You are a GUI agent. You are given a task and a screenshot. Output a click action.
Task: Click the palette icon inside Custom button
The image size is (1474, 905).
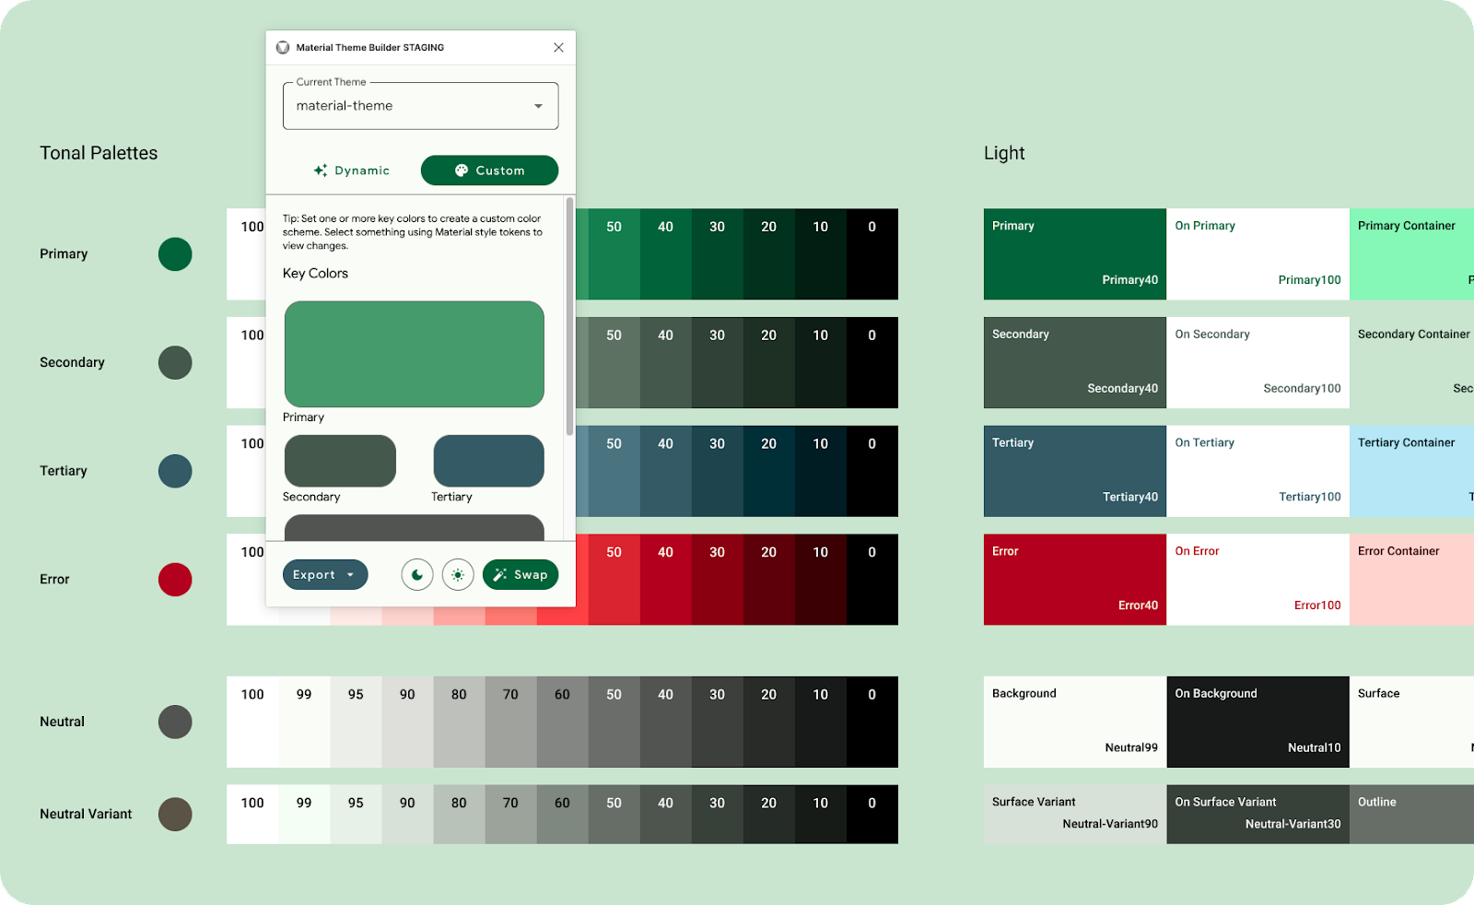click(x=461, y=170)
